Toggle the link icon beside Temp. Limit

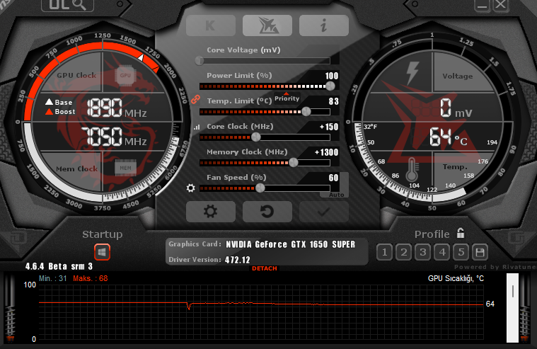[195, 99]
